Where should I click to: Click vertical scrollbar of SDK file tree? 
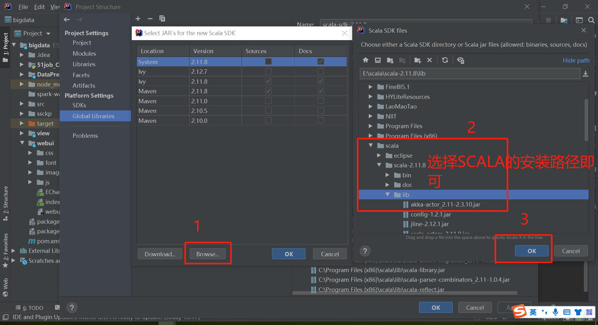[586, 120]
